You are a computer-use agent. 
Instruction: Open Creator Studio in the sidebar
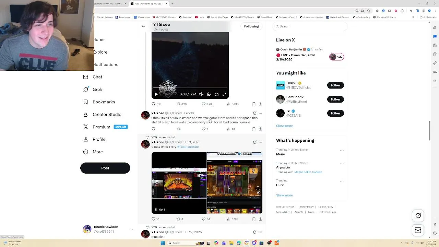click(x=102, y=115)
